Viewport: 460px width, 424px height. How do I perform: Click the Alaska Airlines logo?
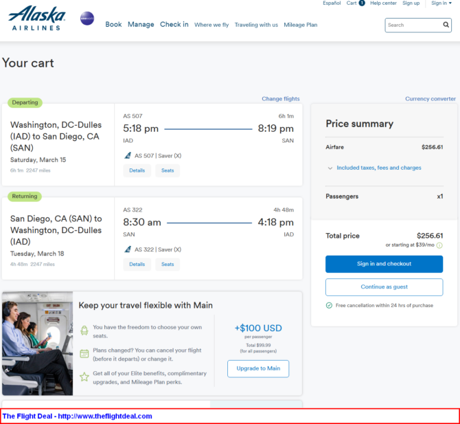pos(37,19)
